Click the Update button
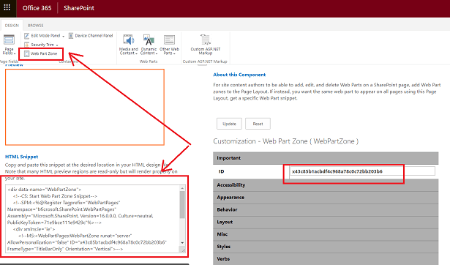This screenshot has width=450, height=265. pos(229,124)
